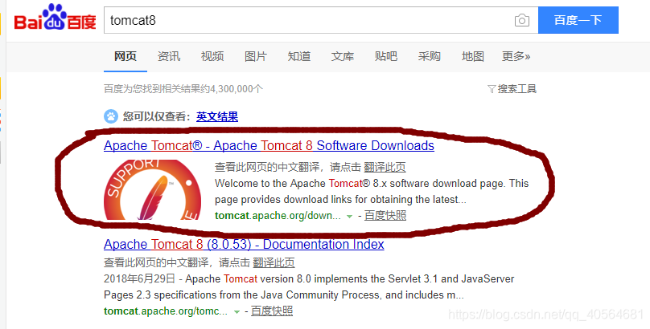Switch to the 文库 tab

[x=343, y=56]
